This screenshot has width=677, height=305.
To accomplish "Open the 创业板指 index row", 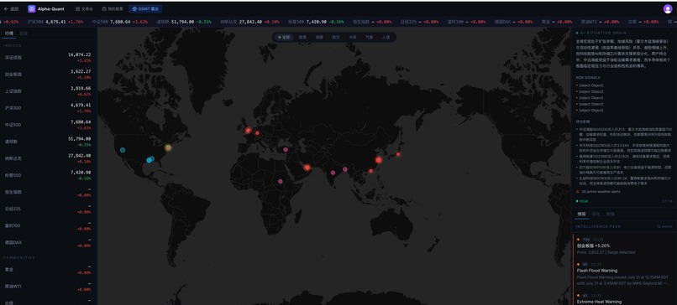I will pos(48,74).
